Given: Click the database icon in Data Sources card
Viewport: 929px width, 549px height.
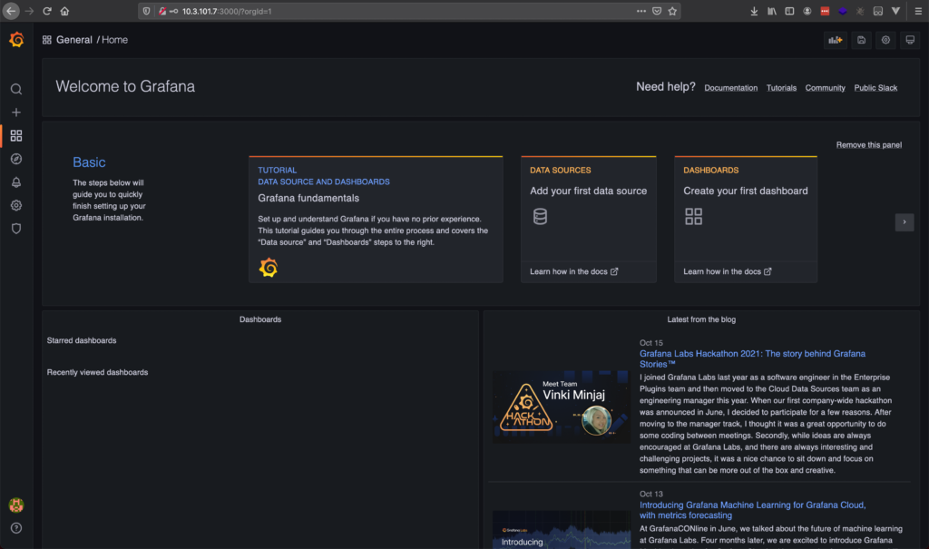Looking at the screenshot, I should pyautogui.click(x=540, y=216).
